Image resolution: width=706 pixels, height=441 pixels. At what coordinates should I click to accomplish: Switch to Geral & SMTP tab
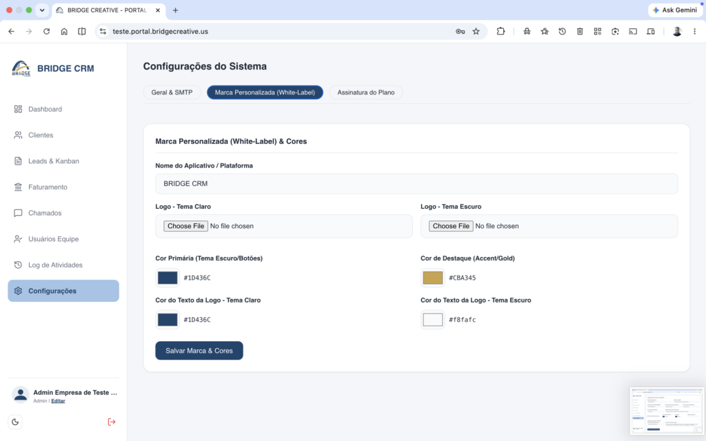coord(172,92)
